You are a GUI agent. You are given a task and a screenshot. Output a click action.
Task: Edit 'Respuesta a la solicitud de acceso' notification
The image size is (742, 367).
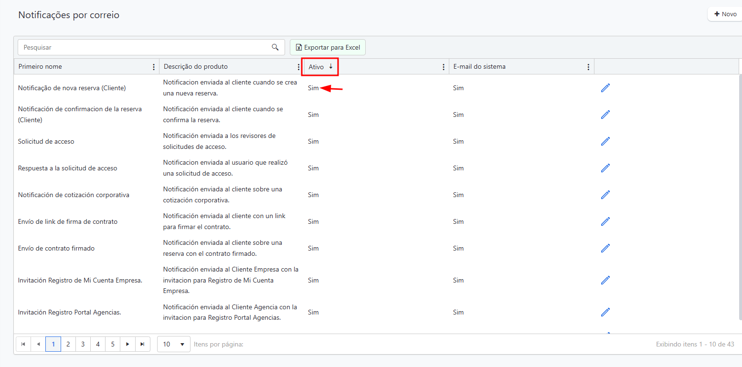(x=605, y=168)
